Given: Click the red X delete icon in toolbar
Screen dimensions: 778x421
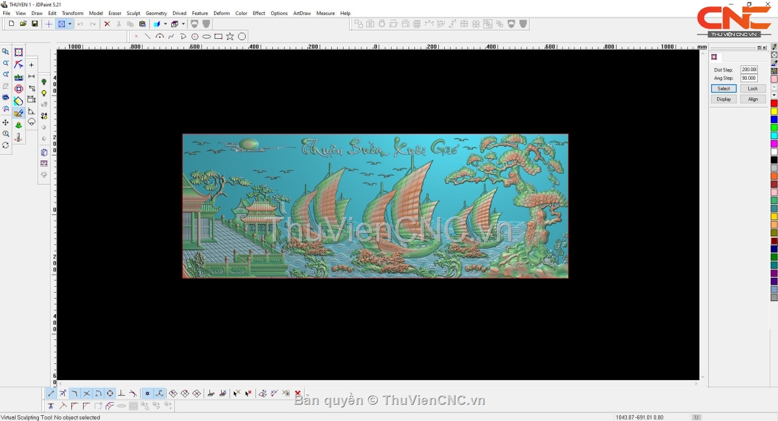Looking at the screenshot, I should click(107, 24).
